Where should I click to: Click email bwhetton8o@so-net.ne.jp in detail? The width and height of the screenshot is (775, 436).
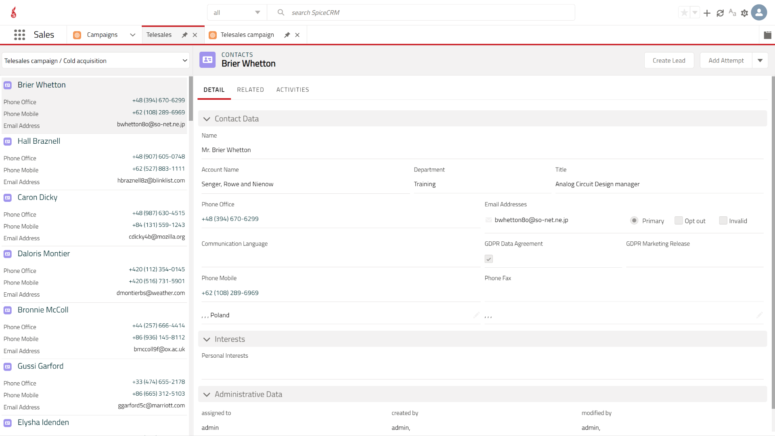coord(531,220)
